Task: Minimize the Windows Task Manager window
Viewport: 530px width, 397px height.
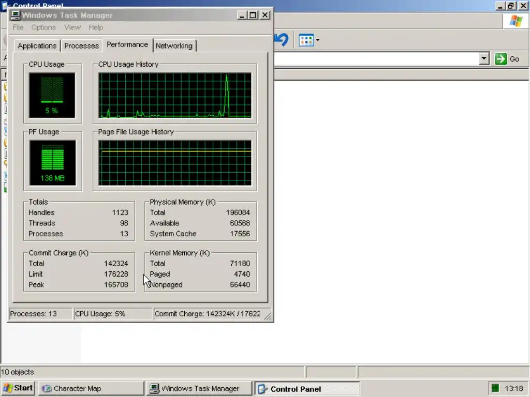Action: coord(242,15)
